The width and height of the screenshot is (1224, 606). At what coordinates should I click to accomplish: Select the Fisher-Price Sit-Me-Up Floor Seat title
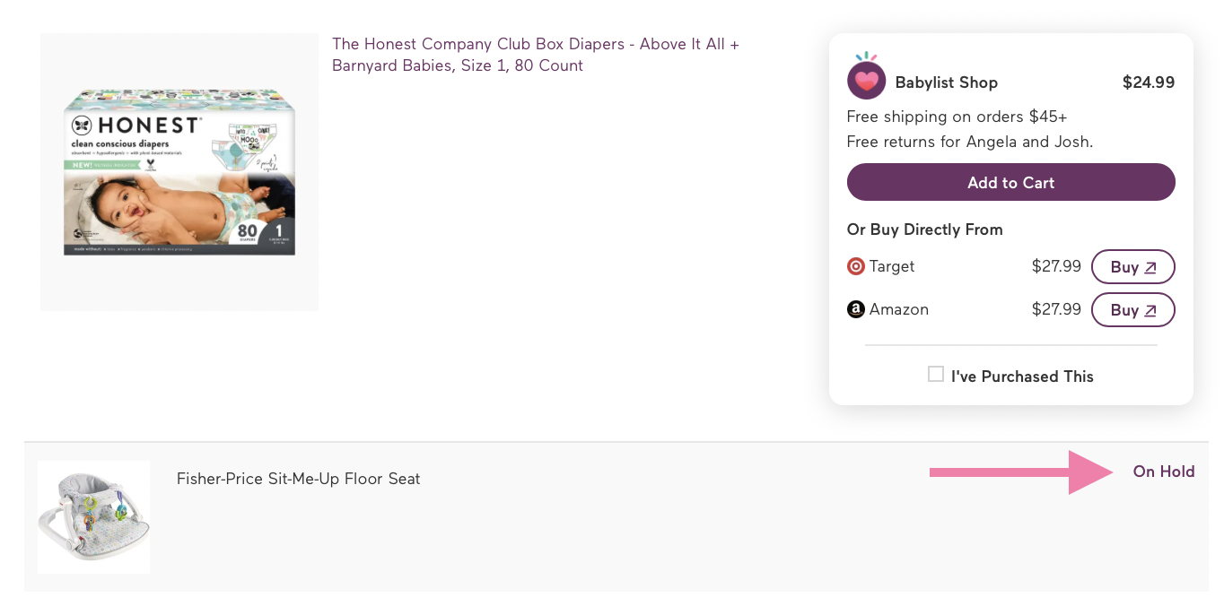click(298, 479)
